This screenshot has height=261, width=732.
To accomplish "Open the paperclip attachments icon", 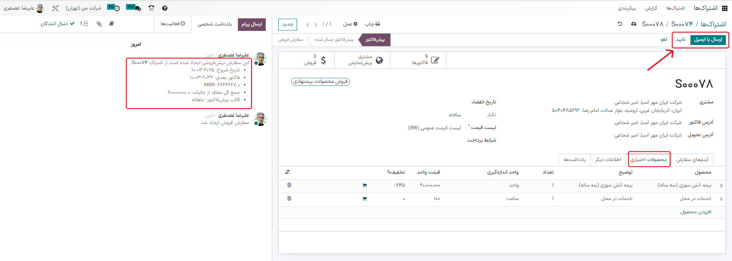I will point(99,24).
